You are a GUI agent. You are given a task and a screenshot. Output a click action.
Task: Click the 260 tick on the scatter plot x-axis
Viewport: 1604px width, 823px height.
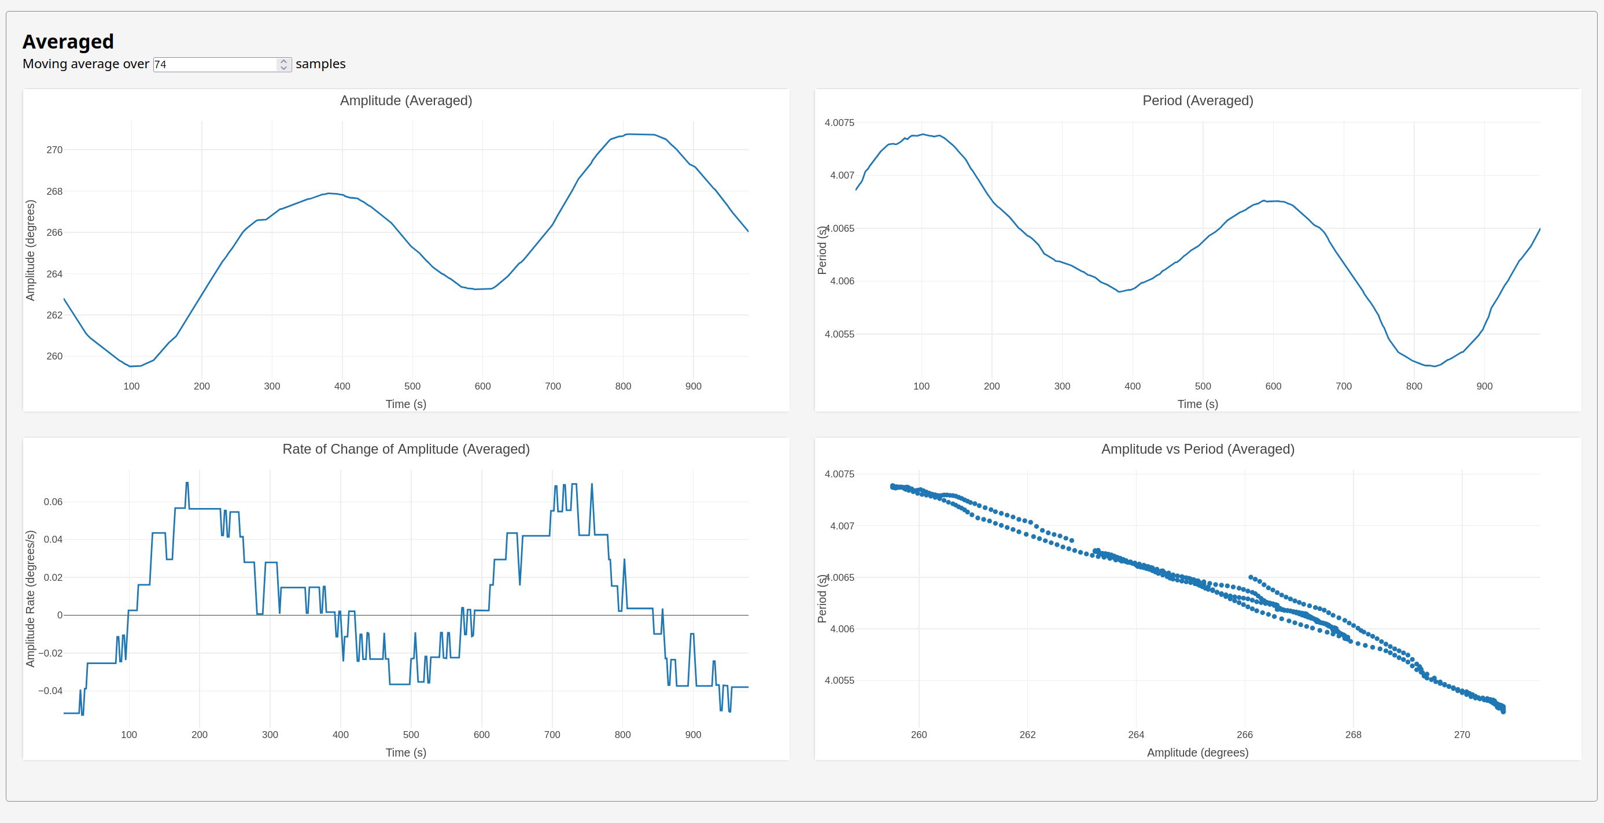tap(919, 735)
